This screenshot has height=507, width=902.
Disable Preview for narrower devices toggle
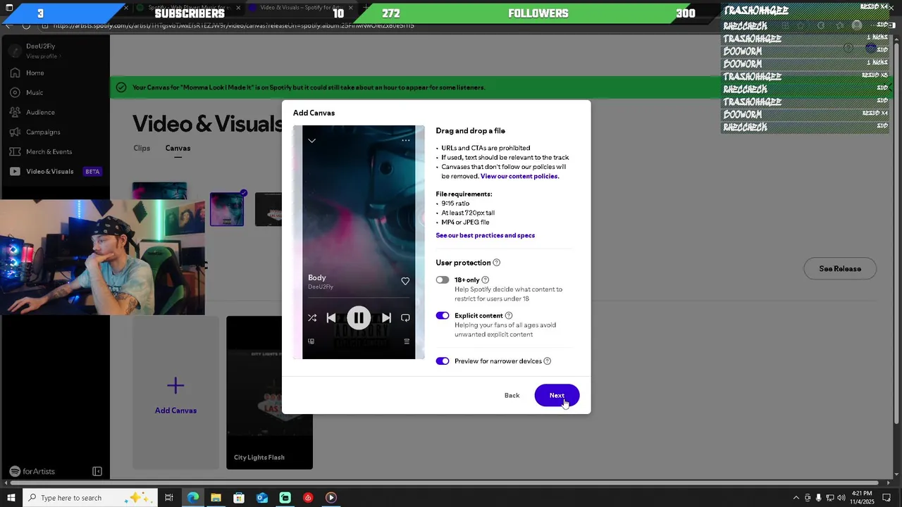click(443, 361)
